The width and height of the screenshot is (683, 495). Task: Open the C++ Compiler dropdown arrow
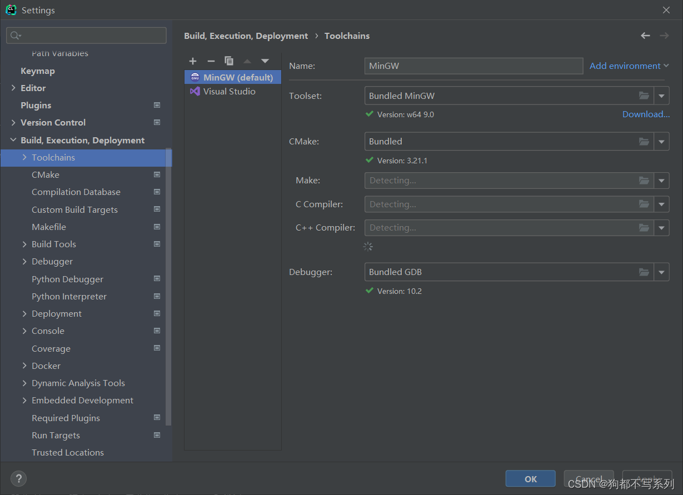coord(661,227)
